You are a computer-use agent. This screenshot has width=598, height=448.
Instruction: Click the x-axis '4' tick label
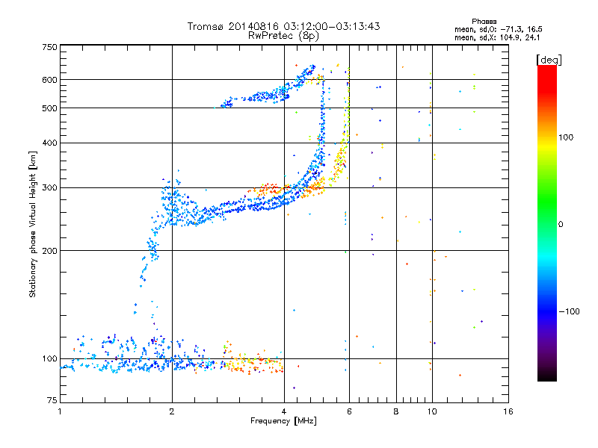pyautogui.click(x=284, y=411)
